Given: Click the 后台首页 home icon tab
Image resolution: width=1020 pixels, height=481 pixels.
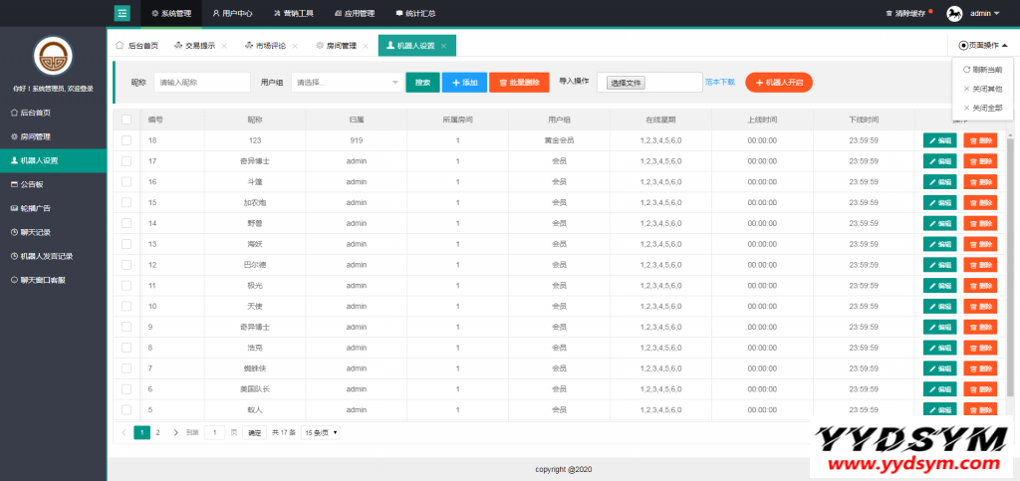Looking at the screenshot, I should click(136, 46).
